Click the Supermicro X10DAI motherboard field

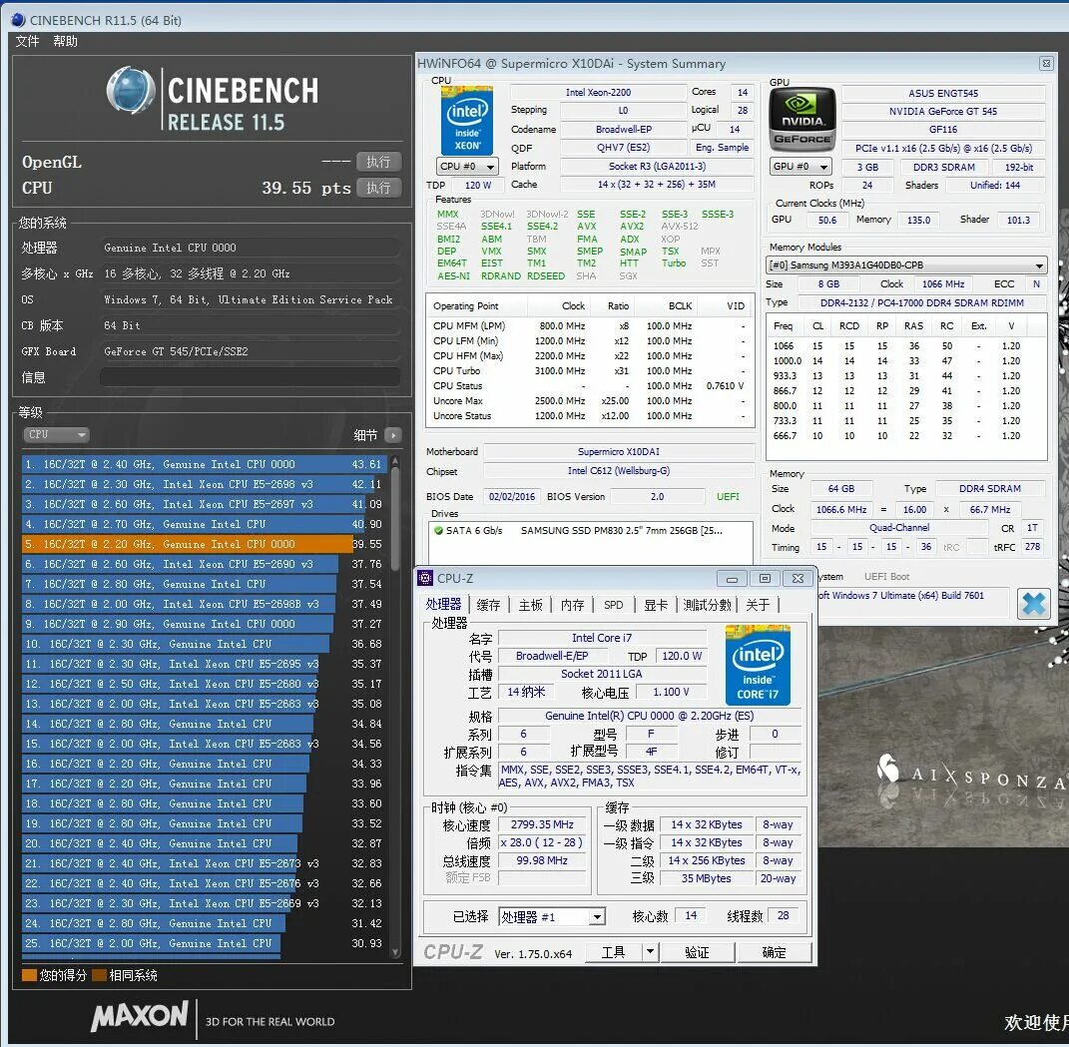[x=619, y=451]
